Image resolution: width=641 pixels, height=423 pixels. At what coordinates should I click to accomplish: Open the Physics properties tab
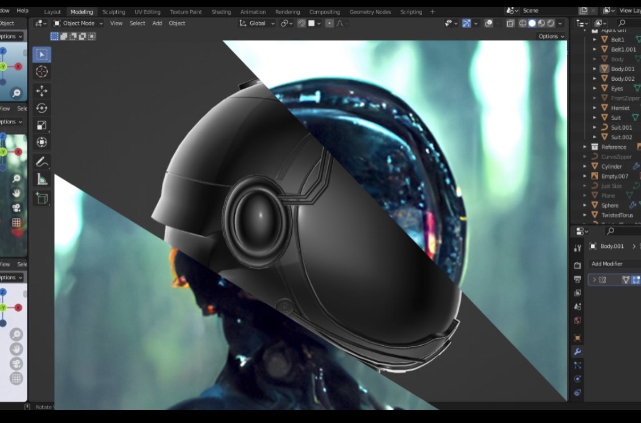click(577, 379)
